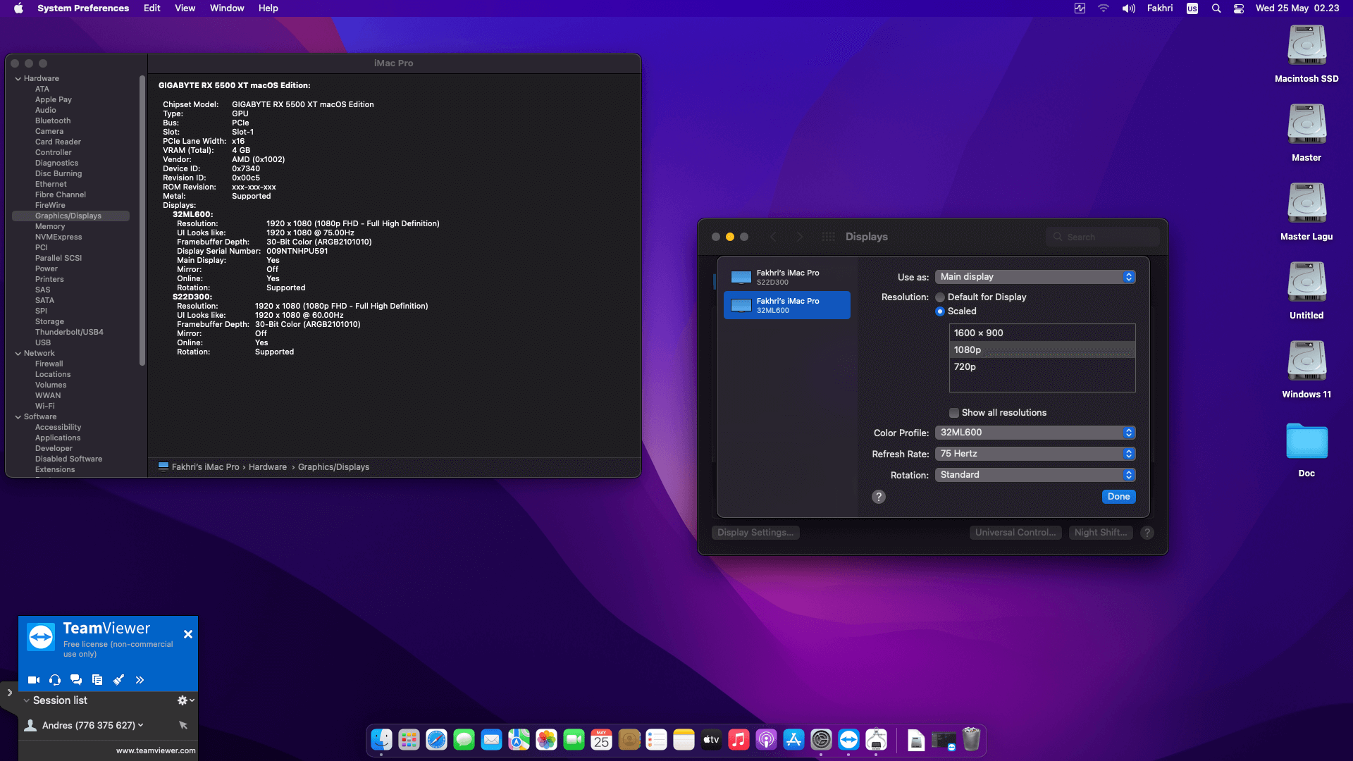Open Maps from the Dock

pos(519,740)
